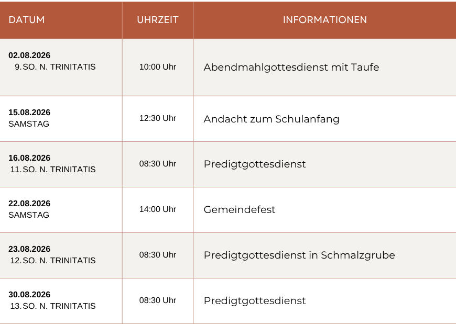Click the UHRZEIT column header
The width and height of the screenshot is (456, 324).
(158, 20)
